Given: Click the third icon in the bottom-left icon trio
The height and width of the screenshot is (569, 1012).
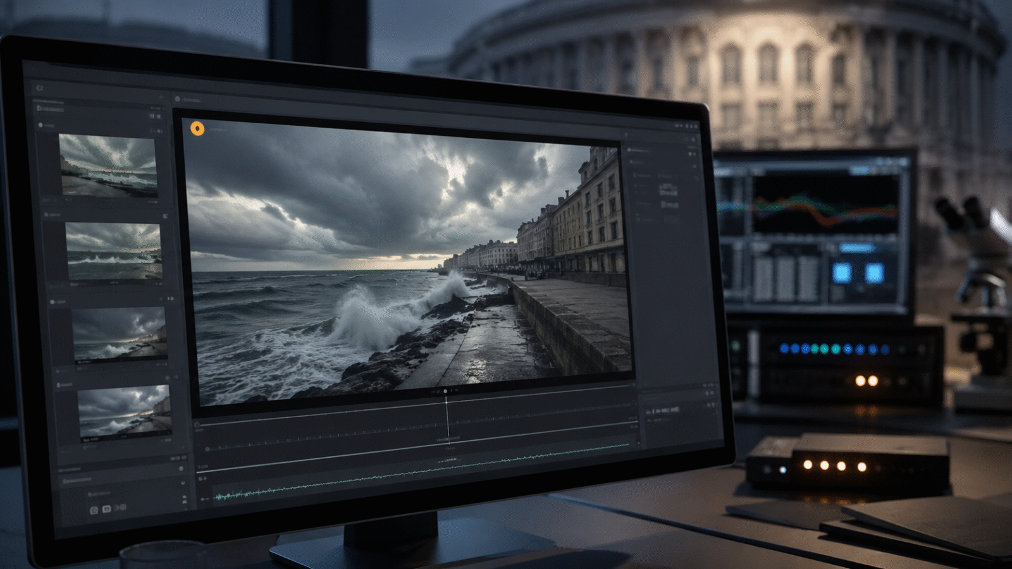Looking at the screenshot, I should point(121,507).
